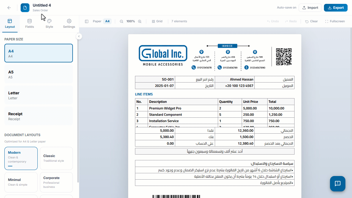Apply the Classic document layout
Viewport: 352px width, 198px height.
click(x=56, y=158)
